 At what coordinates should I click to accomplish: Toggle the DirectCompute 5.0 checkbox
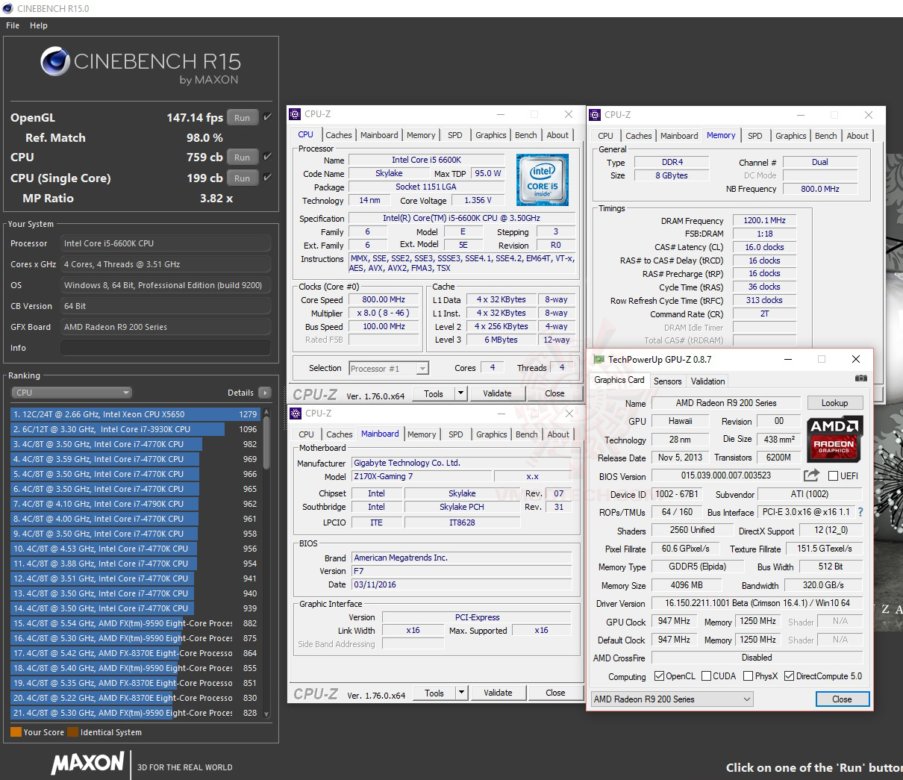[x=789, y=676]
